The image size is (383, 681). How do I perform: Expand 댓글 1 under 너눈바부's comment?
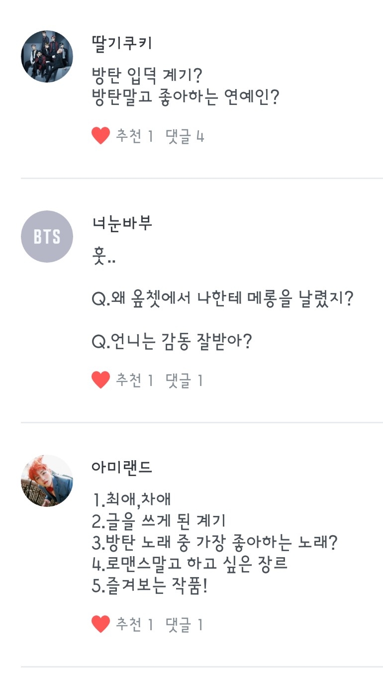point(185,381)
